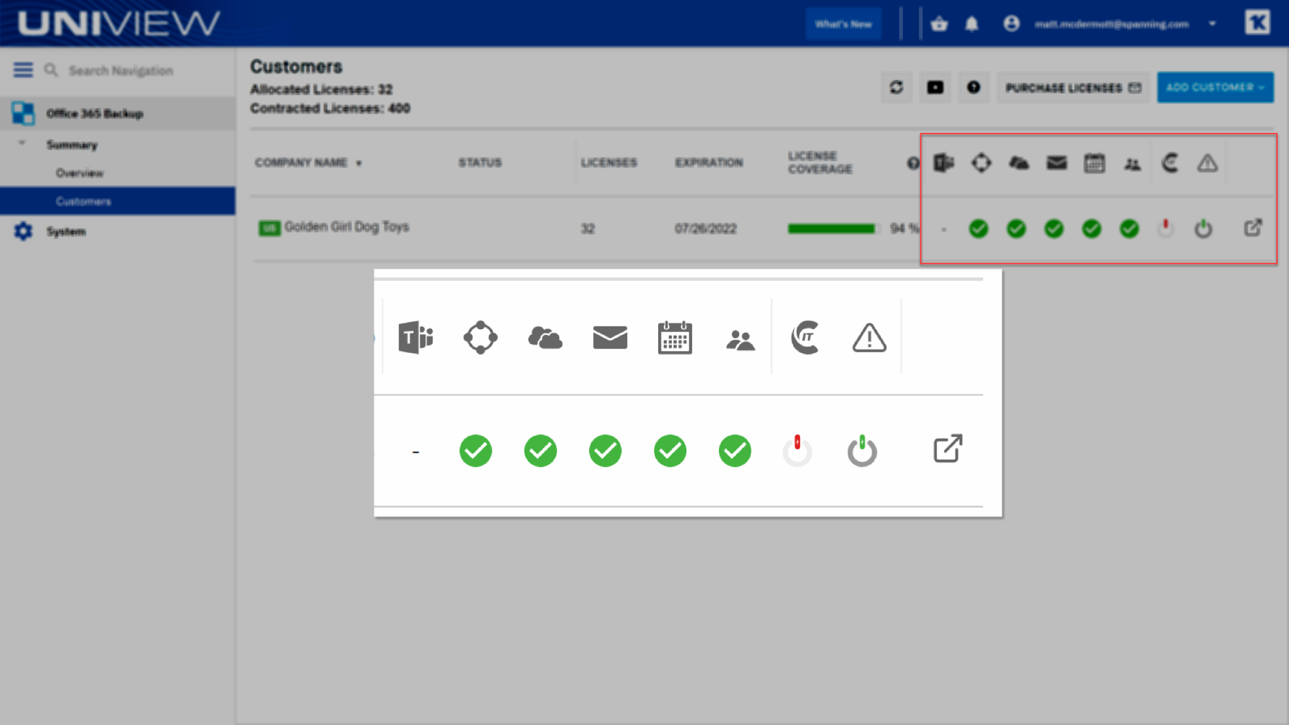This screenshot has width=1289, height=725.
Task: Toggle the green alerts power switch
Action: (x=1203, y=229)
